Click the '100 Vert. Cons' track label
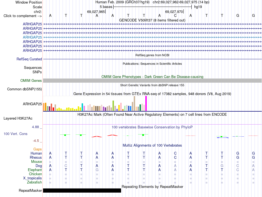 [15, 134]
